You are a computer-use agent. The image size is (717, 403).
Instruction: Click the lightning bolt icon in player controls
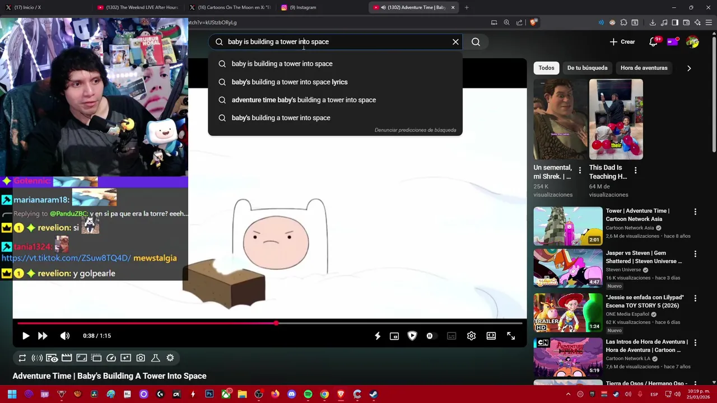tap(378, 336)
